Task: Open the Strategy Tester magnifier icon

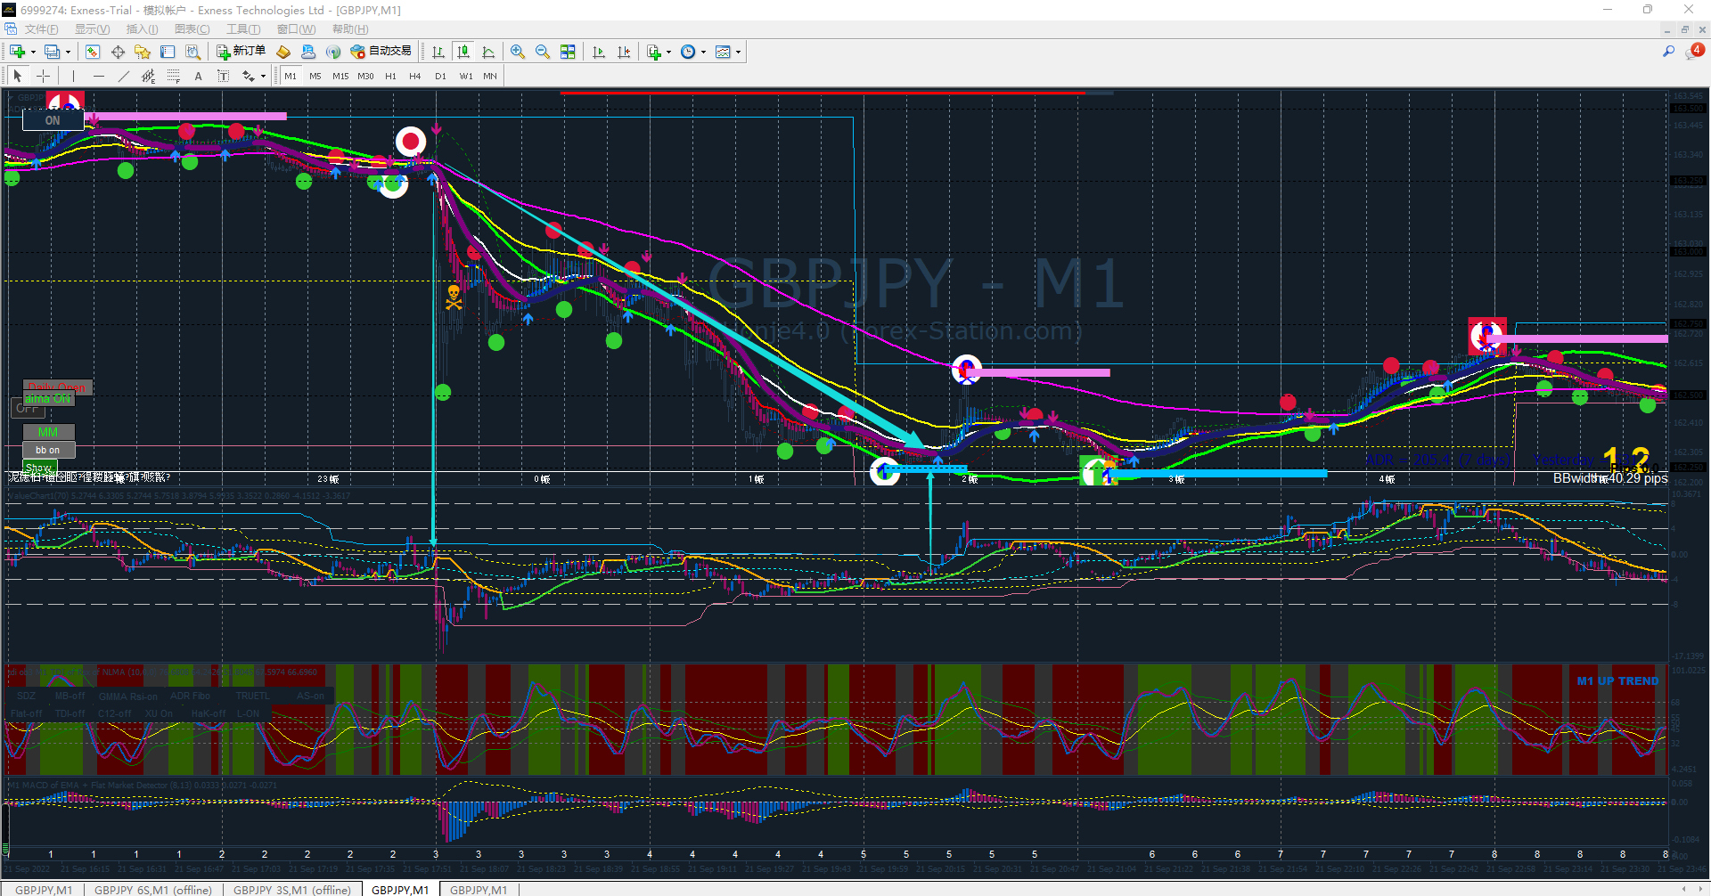Action: [192, 52]
